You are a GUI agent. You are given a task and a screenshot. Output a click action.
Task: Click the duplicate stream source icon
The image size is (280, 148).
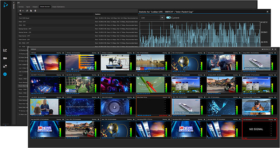click(x=31, y=11)
